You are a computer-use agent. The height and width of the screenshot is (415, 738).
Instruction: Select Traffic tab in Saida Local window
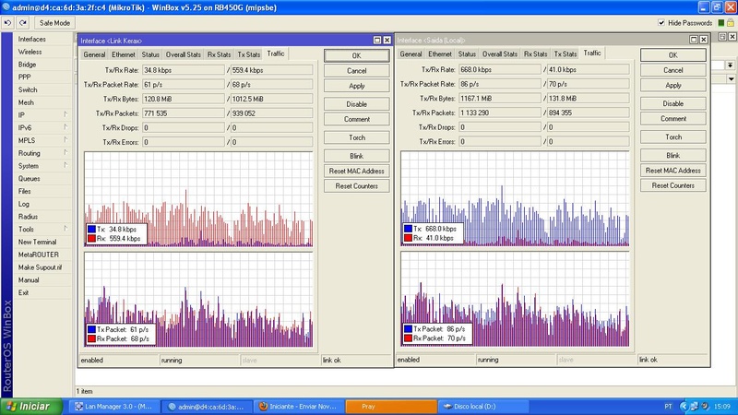(592, 53)
